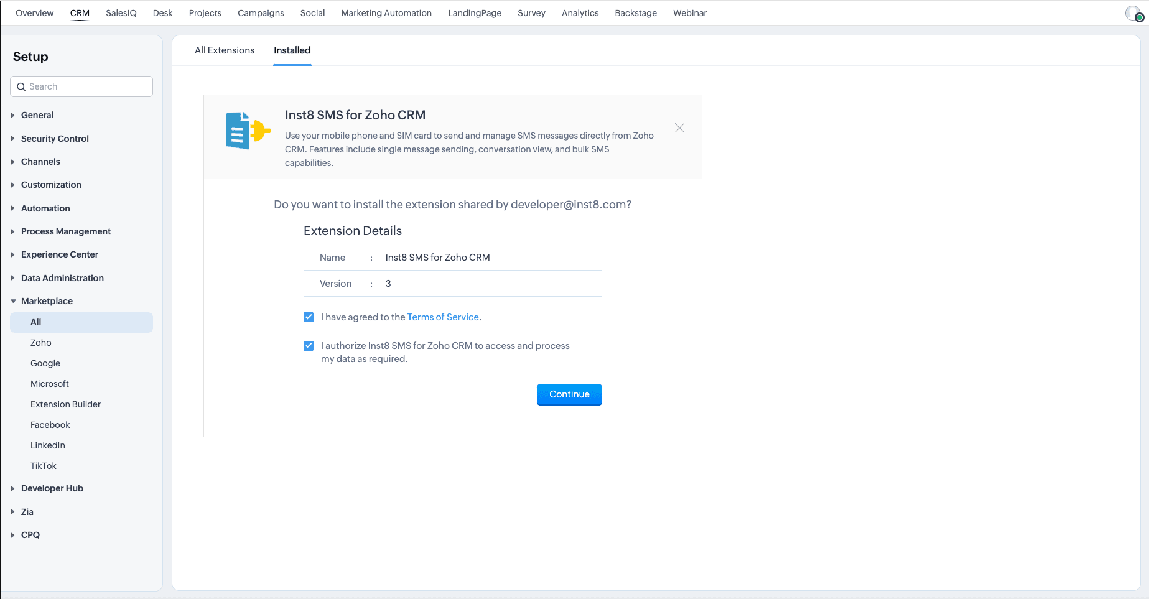The height and width of the screenshot is (599, 1149).
Task: Click the 'Extension Details' heading
Action: click(353, 231)
